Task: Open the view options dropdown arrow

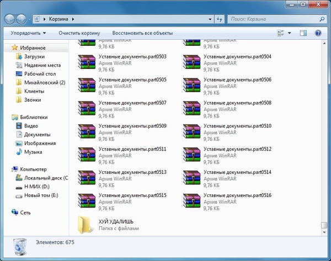Action: tap(290, 33)
